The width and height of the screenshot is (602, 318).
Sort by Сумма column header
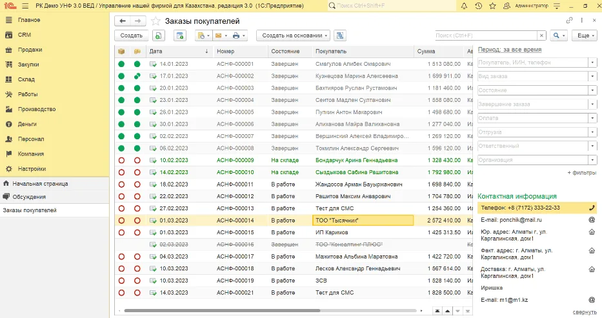[439, 51]
